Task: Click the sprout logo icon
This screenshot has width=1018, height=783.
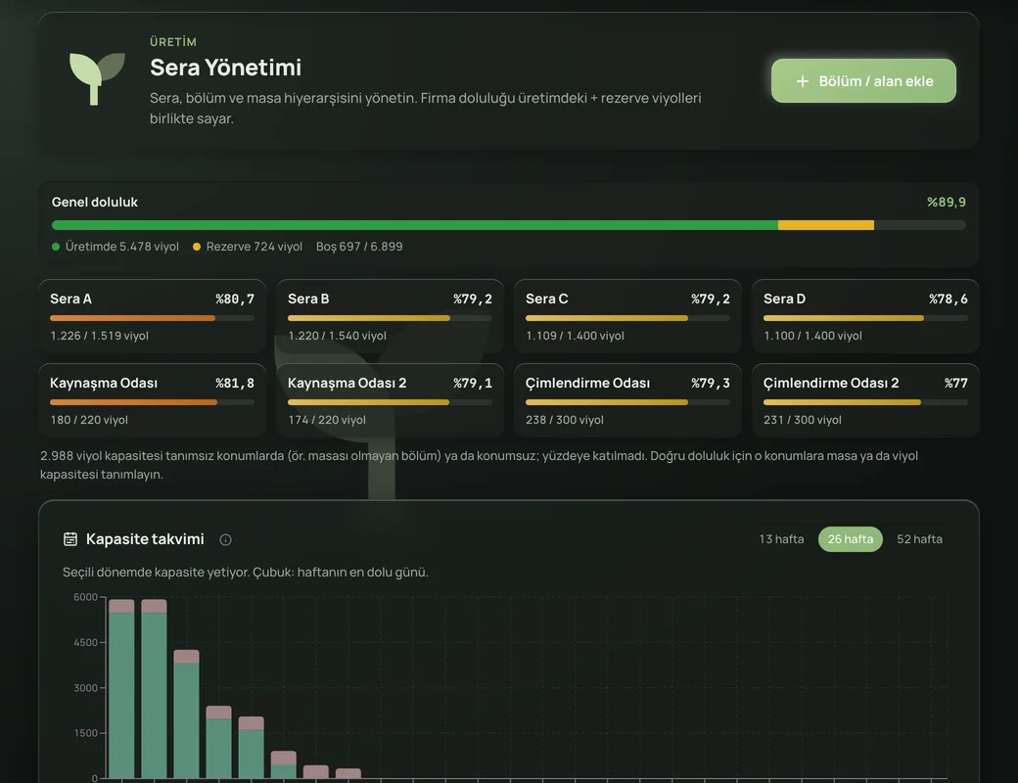Action: 97,78
